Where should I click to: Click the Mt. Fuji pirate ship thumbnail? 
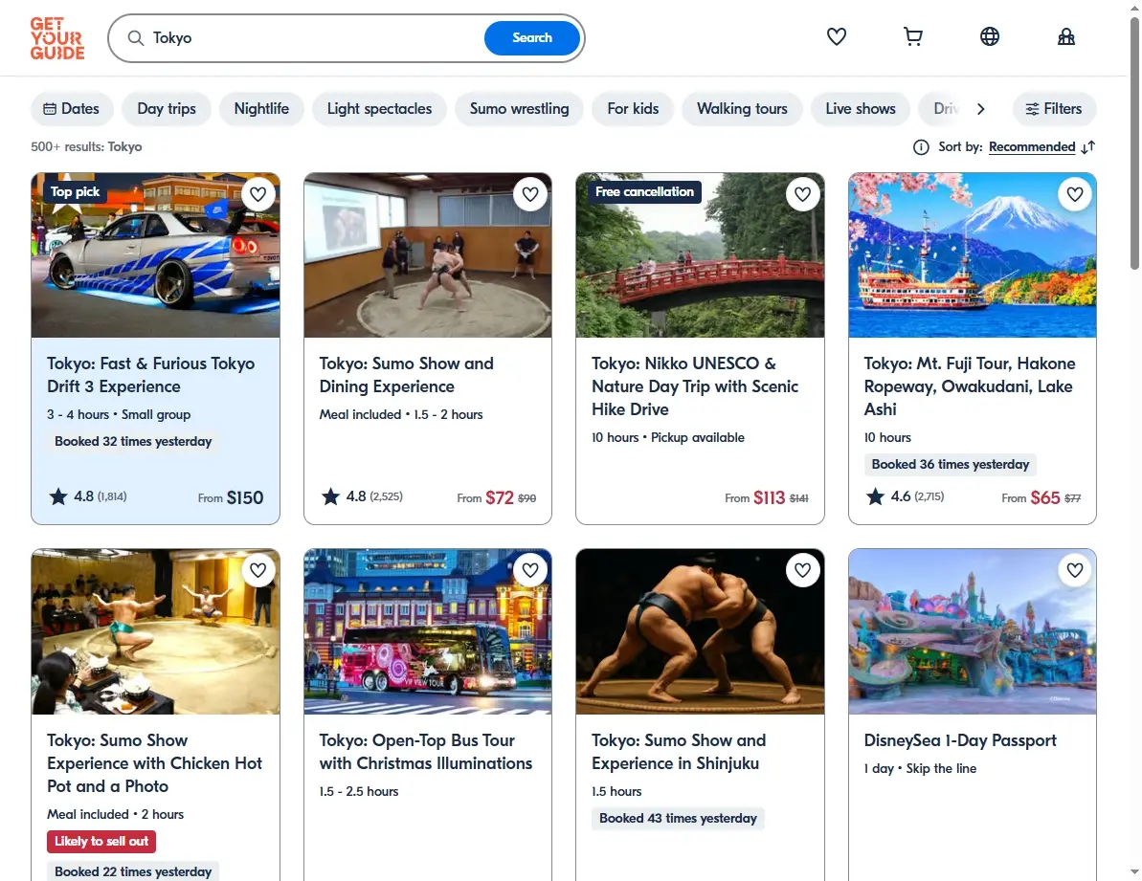tap(973, 255)
